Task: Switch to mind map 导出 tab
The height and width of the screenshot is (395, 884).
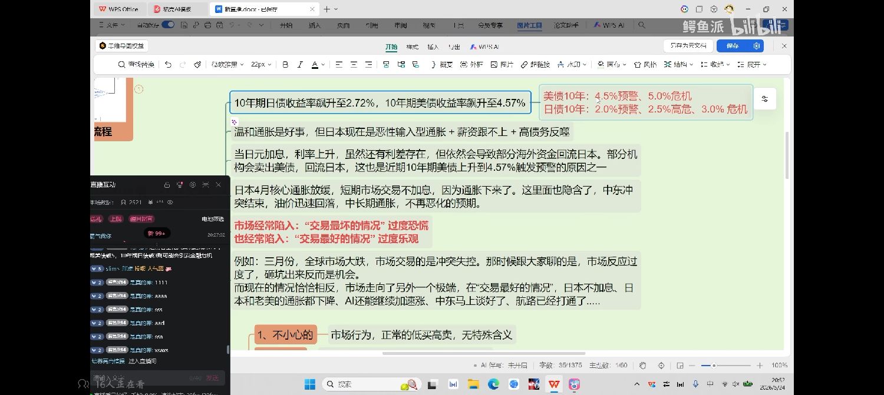Action: point(454,47)
